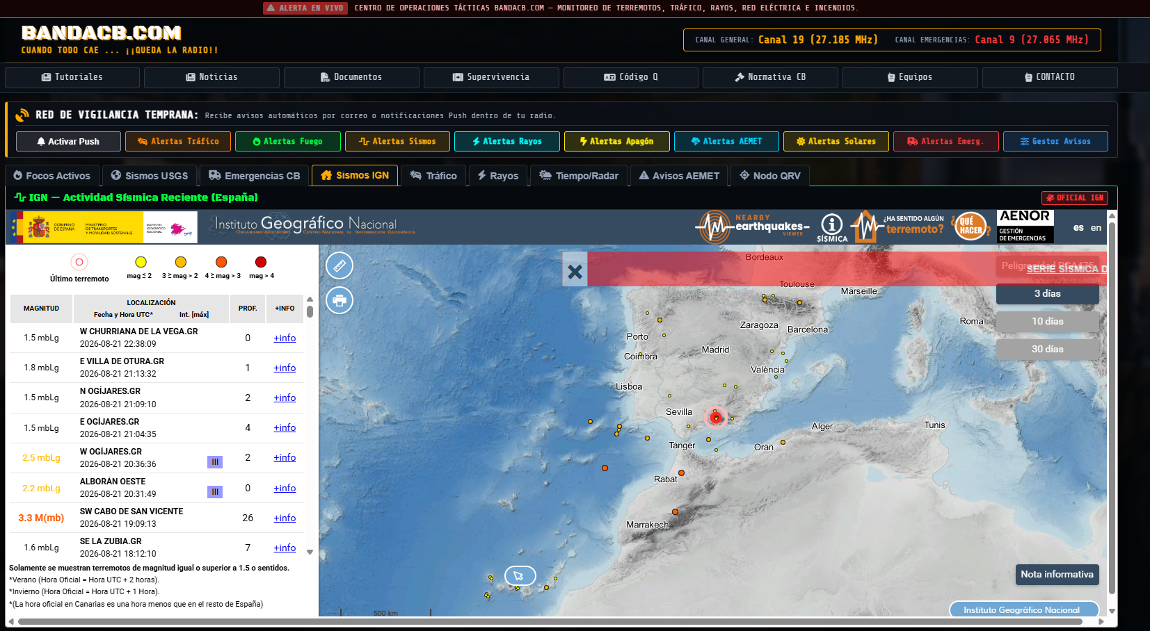The width and height of the screenshot is (1150, 631).
Task: Click the MAGNITUD column header
Action: click(x=42, y=309)
